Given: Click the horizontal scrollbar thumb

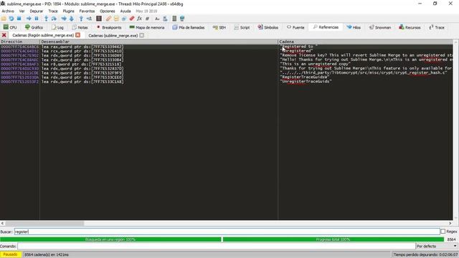Looking at the screenshot, I should click(x=44, y=223).
